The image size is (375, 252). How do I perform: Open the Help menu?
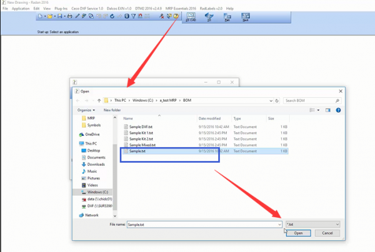coord(230,9)
